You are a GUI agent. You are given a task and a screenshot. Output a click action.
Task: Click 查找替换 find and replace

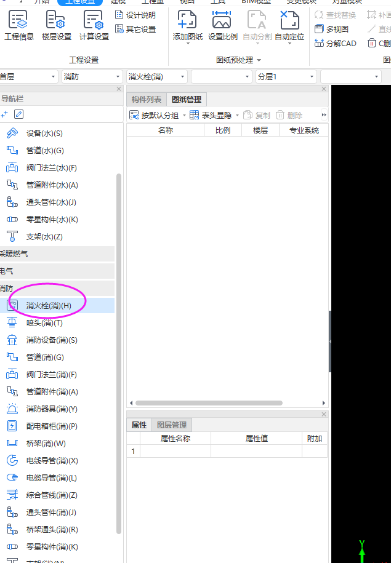335,15
